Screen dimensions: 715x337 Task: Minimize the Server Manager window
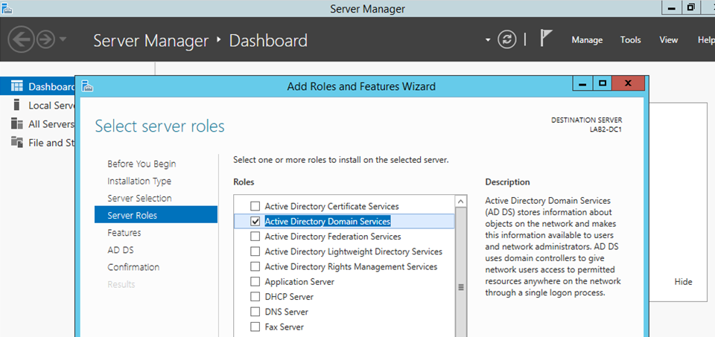[x=672, y=7]
